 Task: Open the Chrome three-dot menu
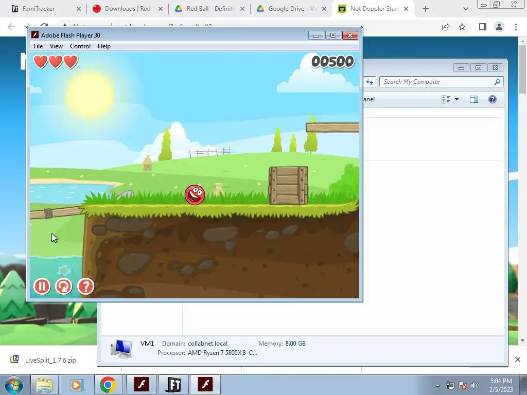pyautogui.click(x=516, y=27)
